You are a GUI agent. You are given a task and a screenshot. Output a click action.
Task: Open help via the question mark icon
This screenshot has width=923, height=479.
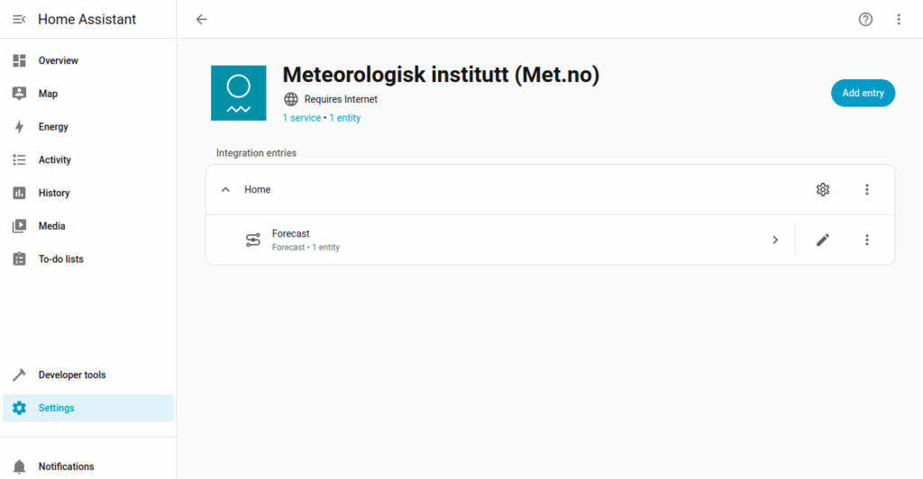865,19
